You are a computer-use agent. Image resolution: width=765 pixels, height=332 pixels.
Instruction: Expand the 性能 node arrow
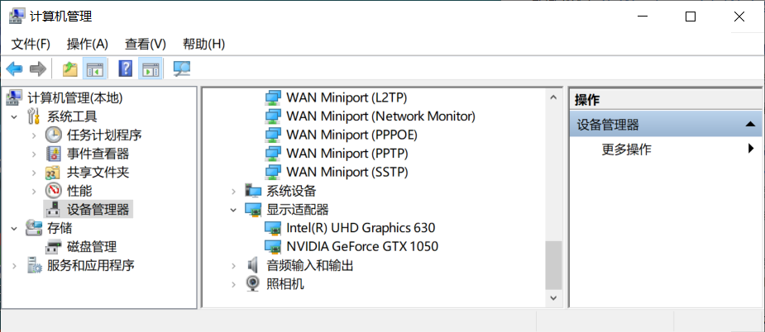[34, 191]
